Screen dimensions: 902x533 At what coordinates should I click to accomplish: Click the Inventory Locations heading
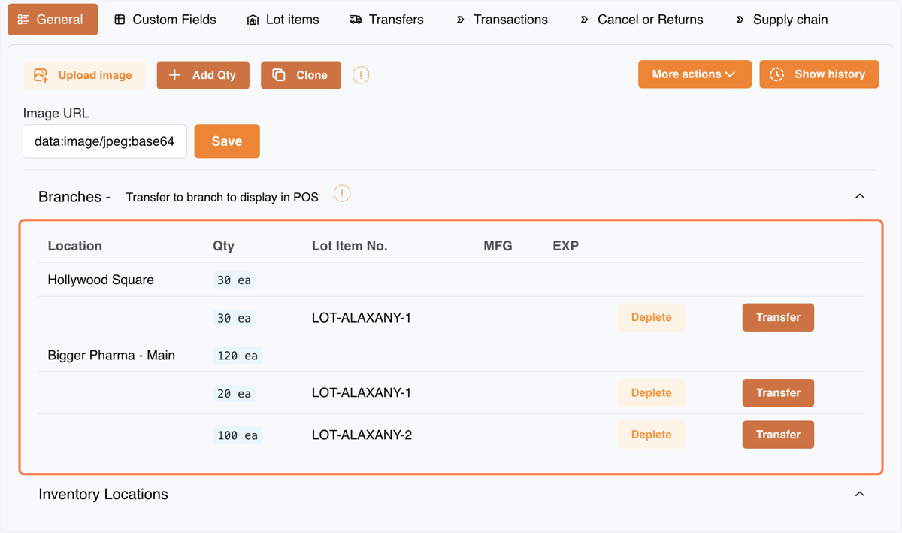coord(103,494)
